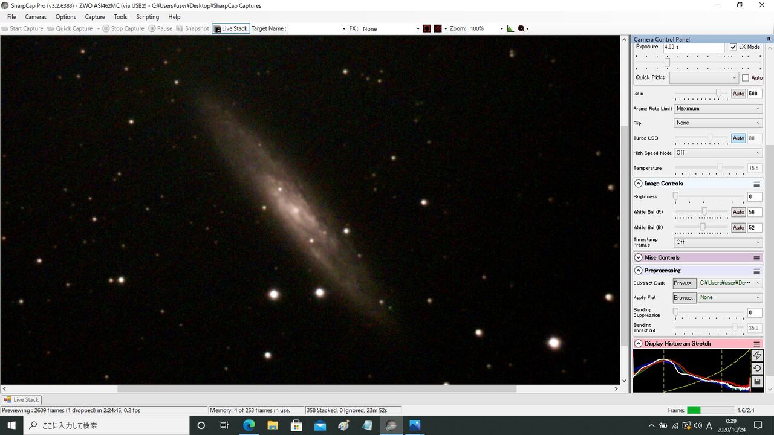This screenshot has width=774, height=435.
Task: Save the histogram stretch with the floppy disk icon
Action: 757,382
